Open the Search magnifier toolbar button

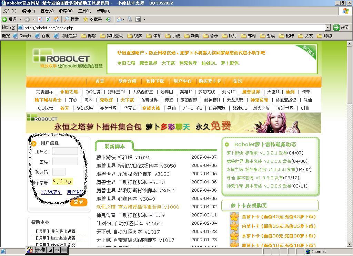tap(71, 19)
